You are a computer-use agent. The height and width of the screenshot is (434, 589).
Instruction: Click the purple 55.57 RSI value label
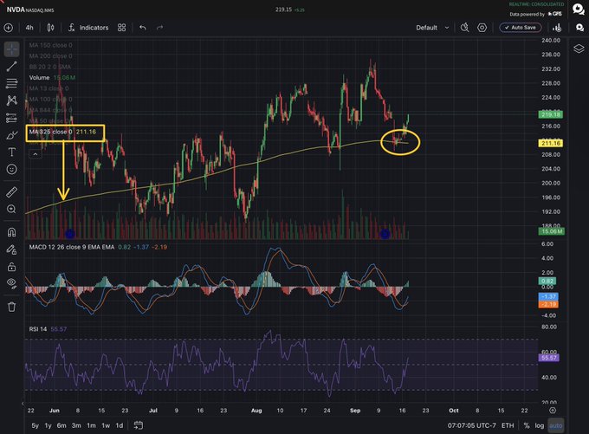[x=549, y=358]
